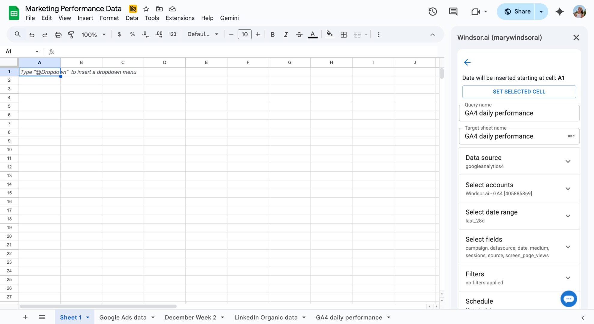The image size is (594, 324).
Task: Increase the font size
Action: point(258,34)
